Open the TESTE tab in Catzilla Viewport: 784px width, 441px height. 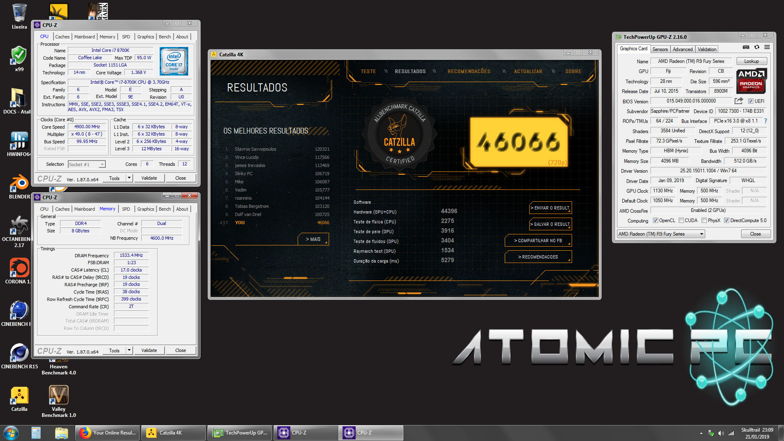[x=368, y=71]
